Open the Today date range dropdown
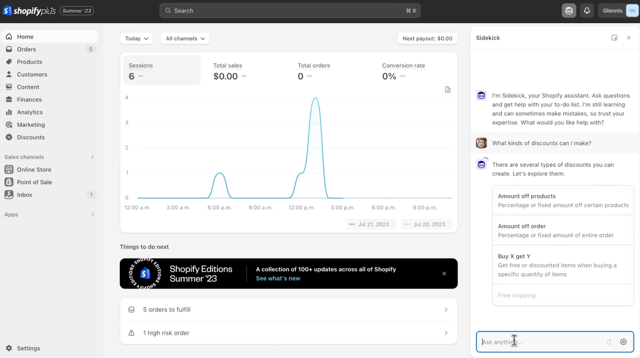 point(136,38)
